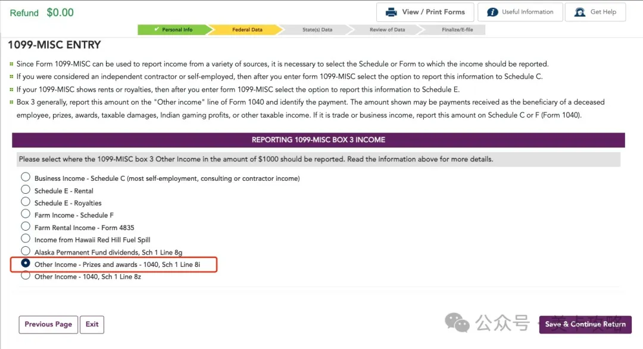The height and width of the screenshot is (349, 643).
Task: Open the Finalize/E-file step
Action: coord(457,30)
